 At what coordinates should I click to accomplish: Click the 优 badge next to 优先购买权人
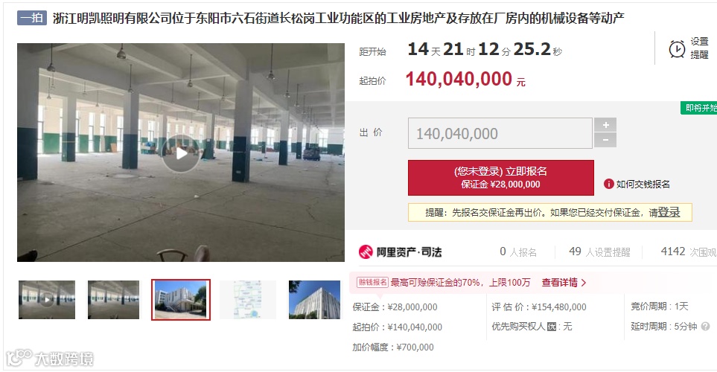pos(552,327)
